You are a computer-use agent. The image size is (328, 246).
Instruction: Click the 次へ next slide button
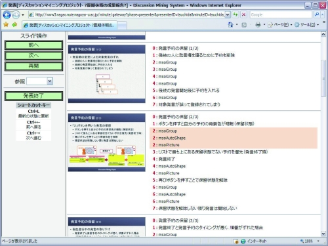pyautogui.click(x=33, y=56)
